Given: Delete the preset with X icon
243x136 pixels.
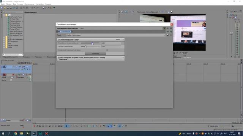Looking at the screenshot, I should pyautogui.click(x=171, y=35).
